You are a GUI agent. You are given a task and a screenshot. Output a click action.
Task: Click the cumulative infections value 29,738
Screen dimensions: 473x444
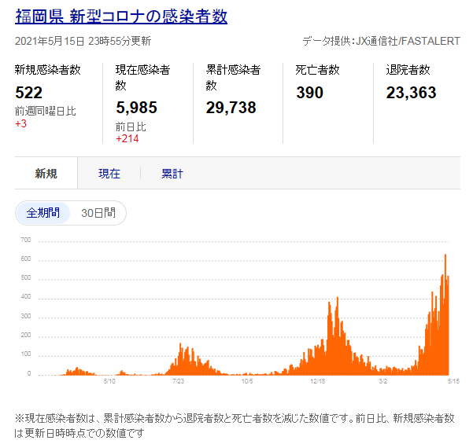tap(231, 107)
